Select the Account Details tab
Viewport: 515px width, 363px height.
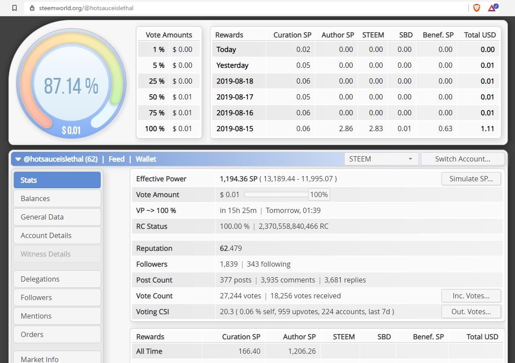57,235
